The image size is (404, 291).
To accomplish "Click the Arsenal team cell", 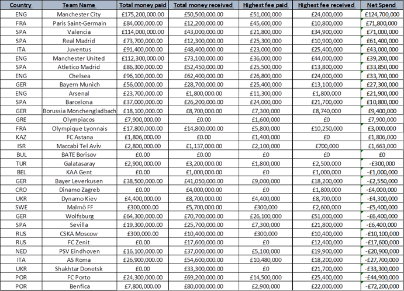I will pos(79,93).
